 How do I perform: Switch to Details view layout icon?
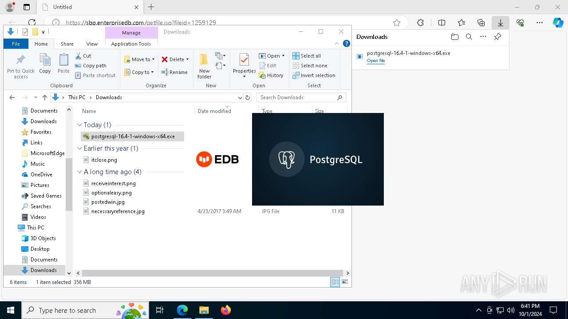tap(335, 282)
